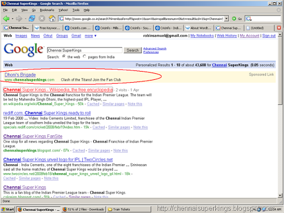The image size is (284, 213).
Task: Open the My Account link
Action: [x=250, y=35]
